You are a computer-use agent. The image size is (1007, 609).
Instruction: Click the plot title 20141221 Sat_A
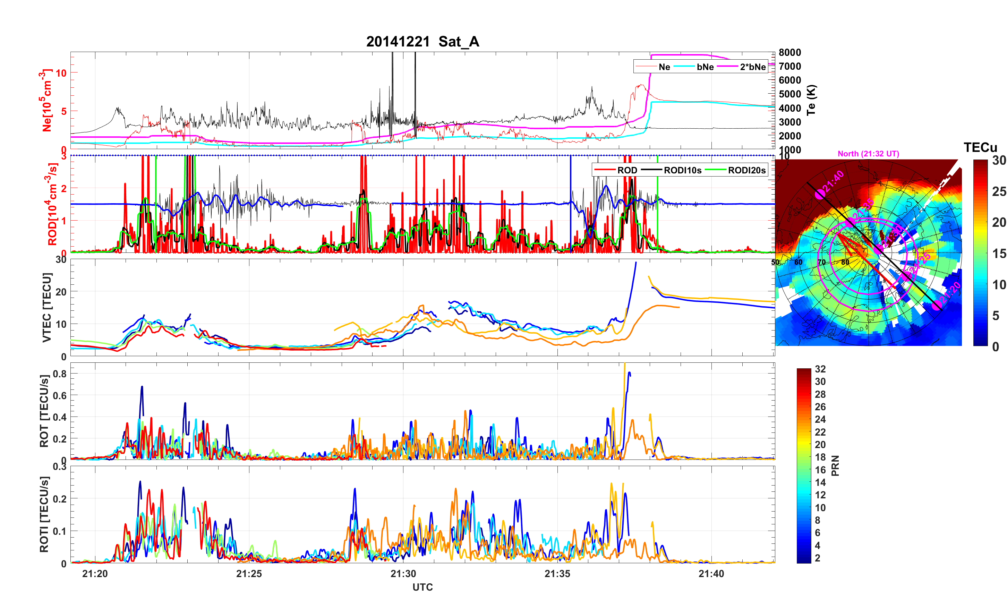(x=422, y=42)
